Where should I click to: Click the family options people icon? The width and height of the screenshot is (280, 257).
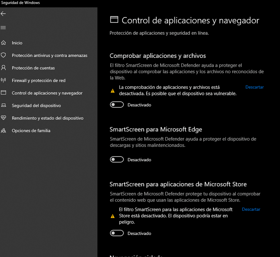pos(4,131)
